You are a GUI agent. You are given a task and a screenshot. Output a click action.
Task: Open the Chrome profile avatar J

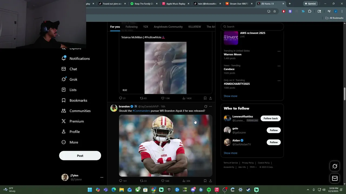[335, 11]
